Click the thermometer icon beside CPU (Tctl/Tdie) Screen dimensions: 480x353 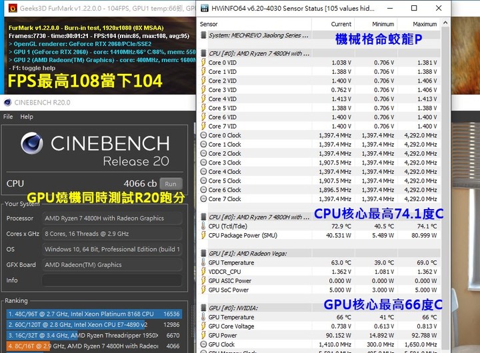pos(203,226)
